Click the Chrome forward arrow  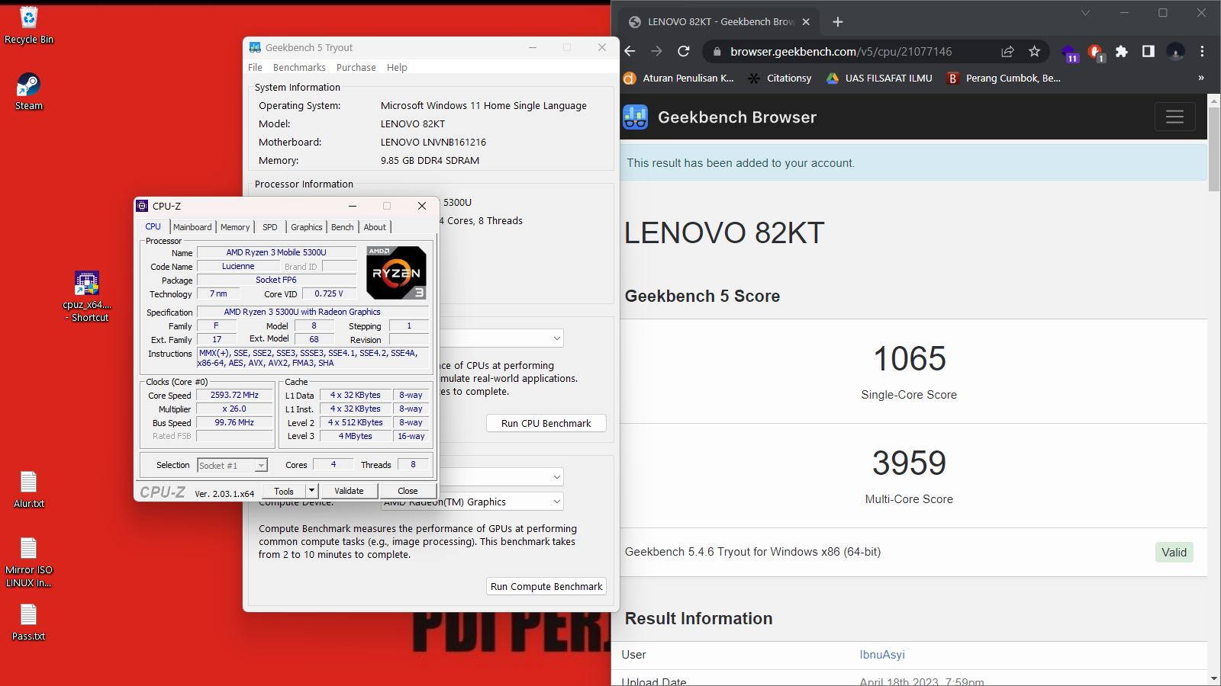[x=656, y=51]
